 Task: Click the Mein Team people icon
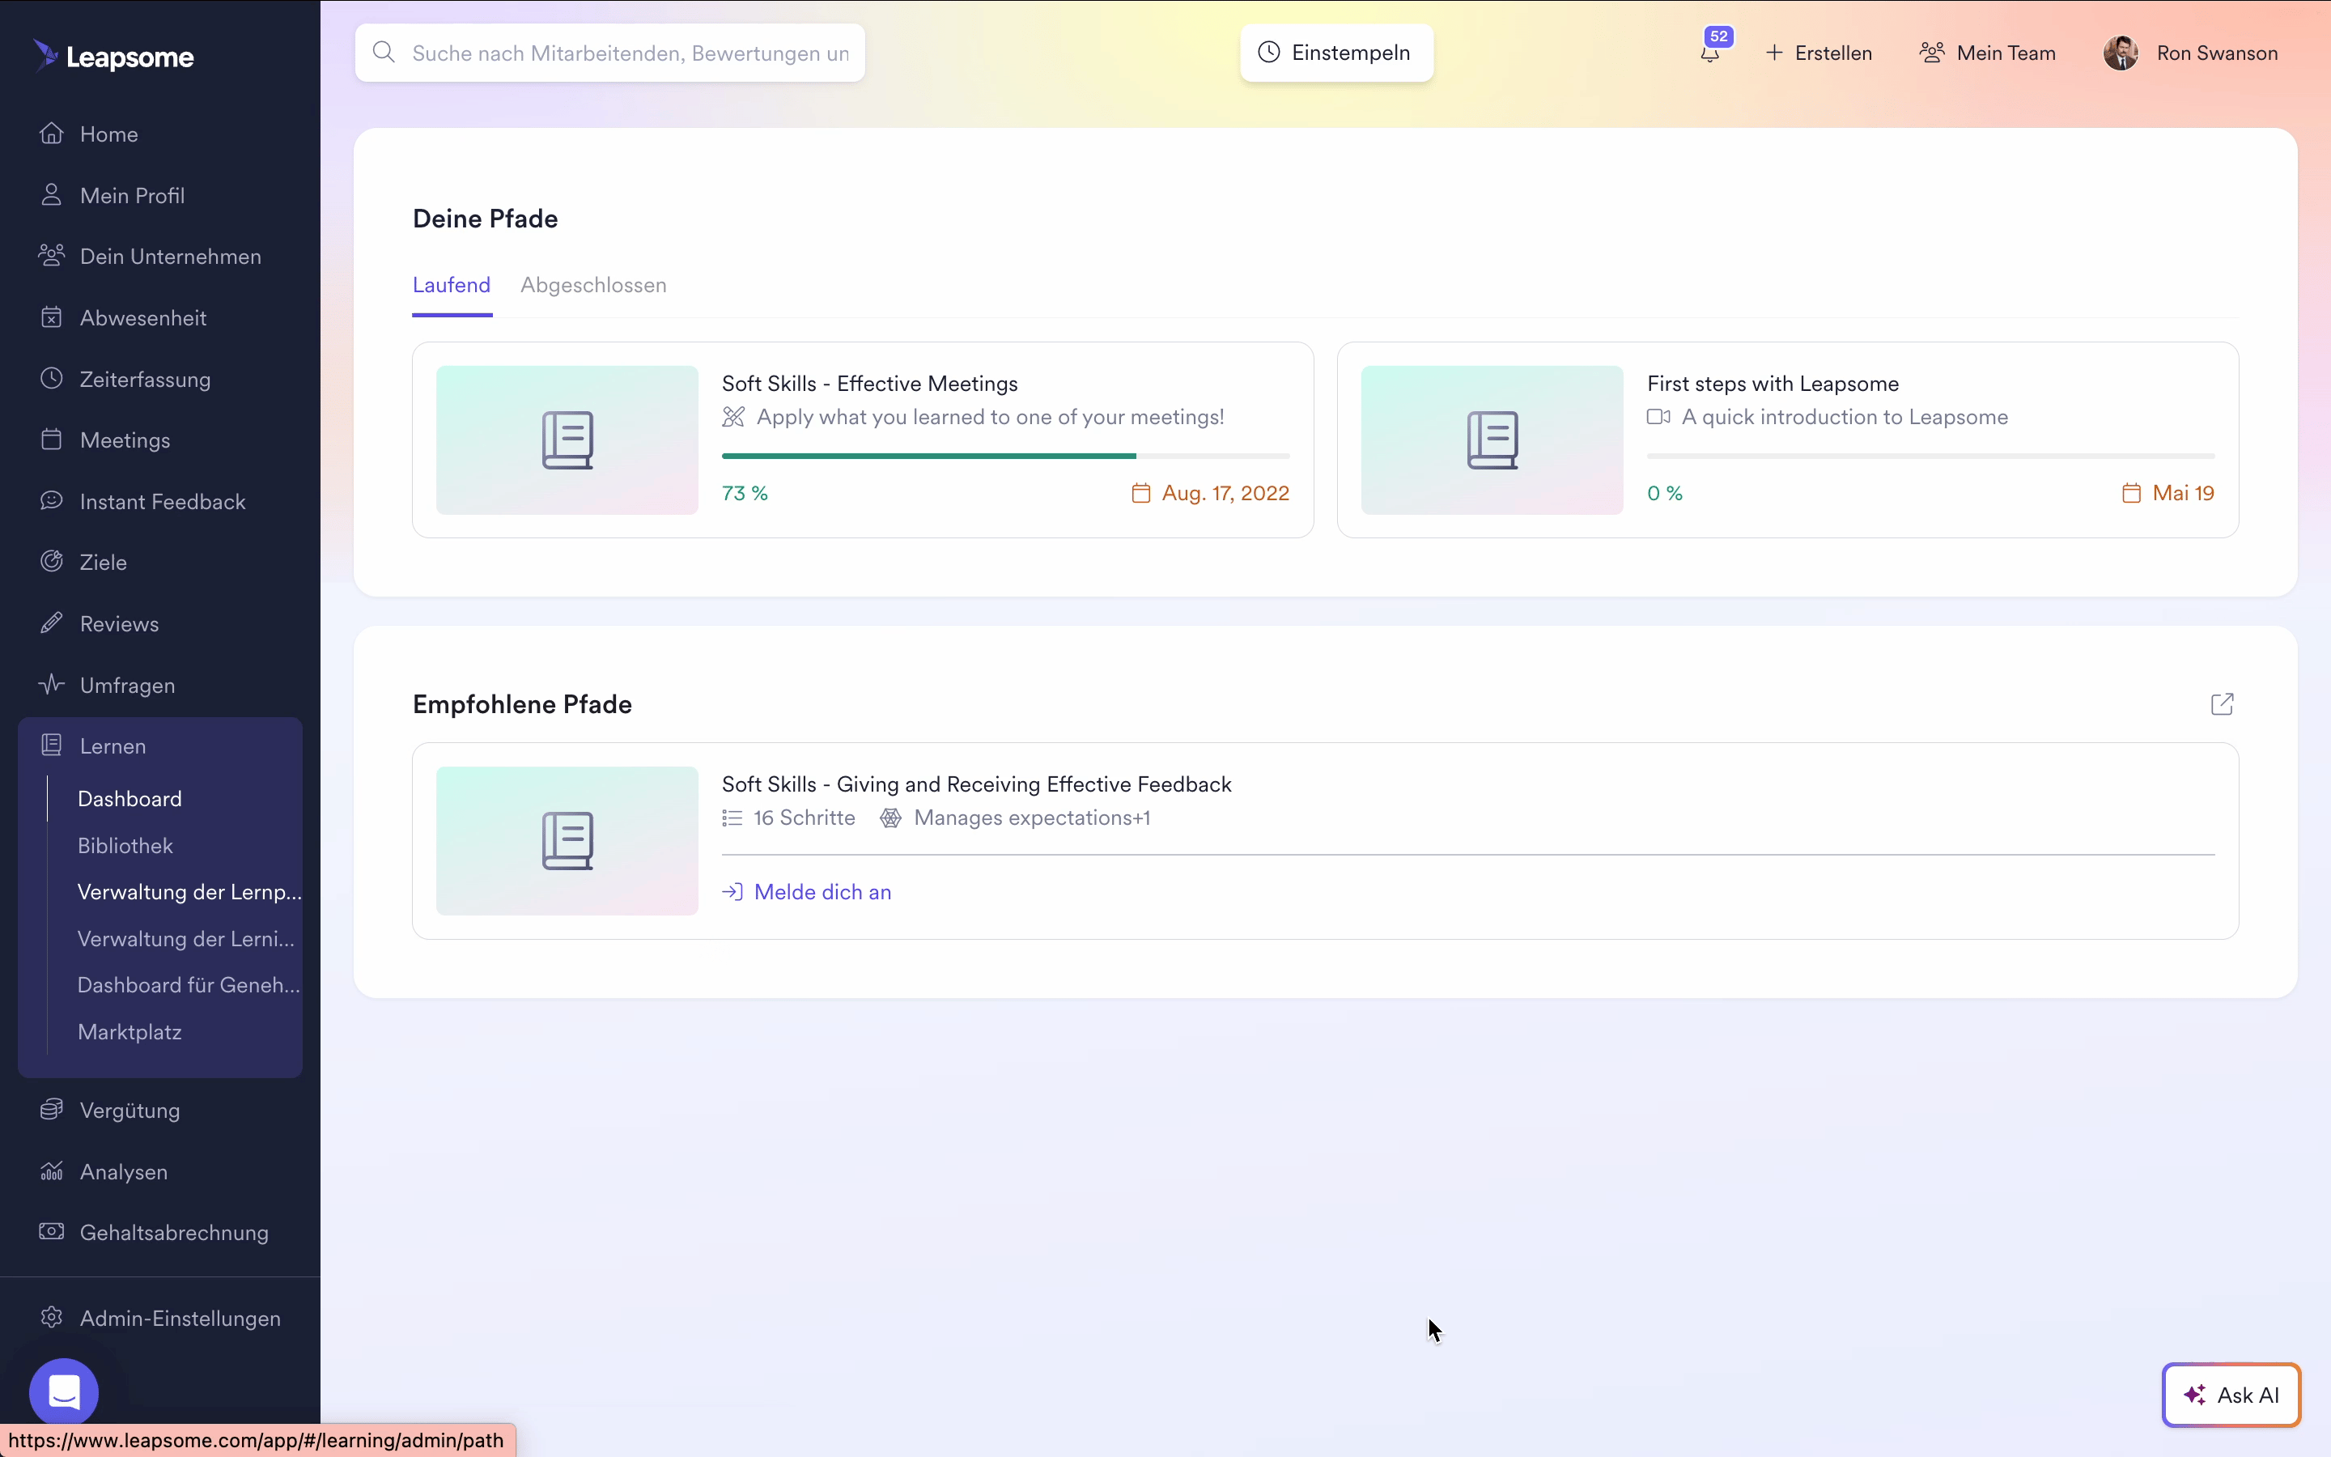[x=1931, y=52]
